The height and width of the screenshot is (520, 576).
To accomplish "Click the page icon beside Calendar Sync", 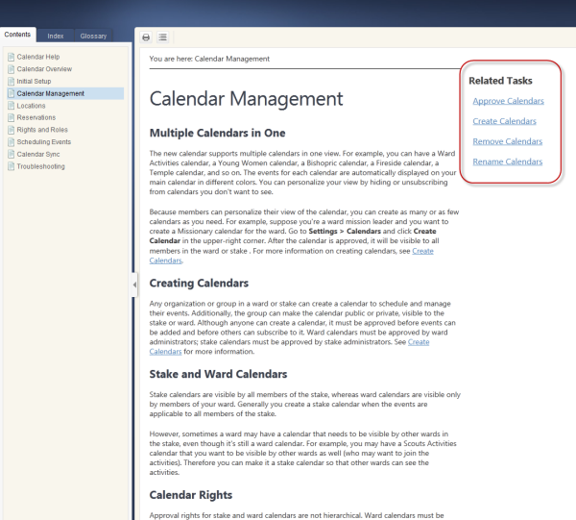I will 11,155.
